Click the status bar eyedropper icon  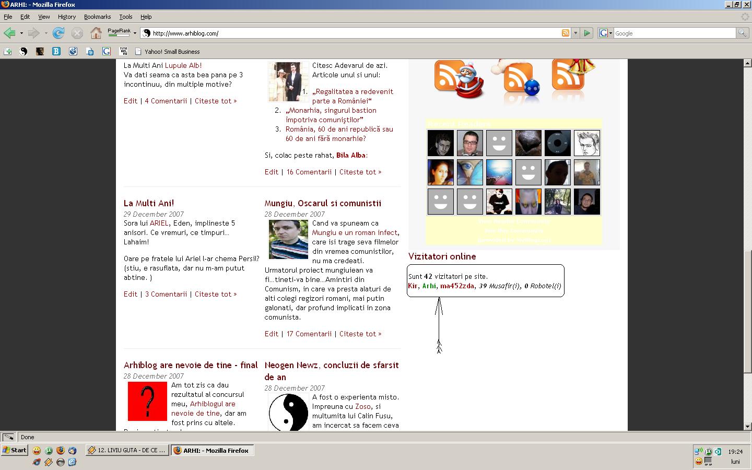click(8, 437)
